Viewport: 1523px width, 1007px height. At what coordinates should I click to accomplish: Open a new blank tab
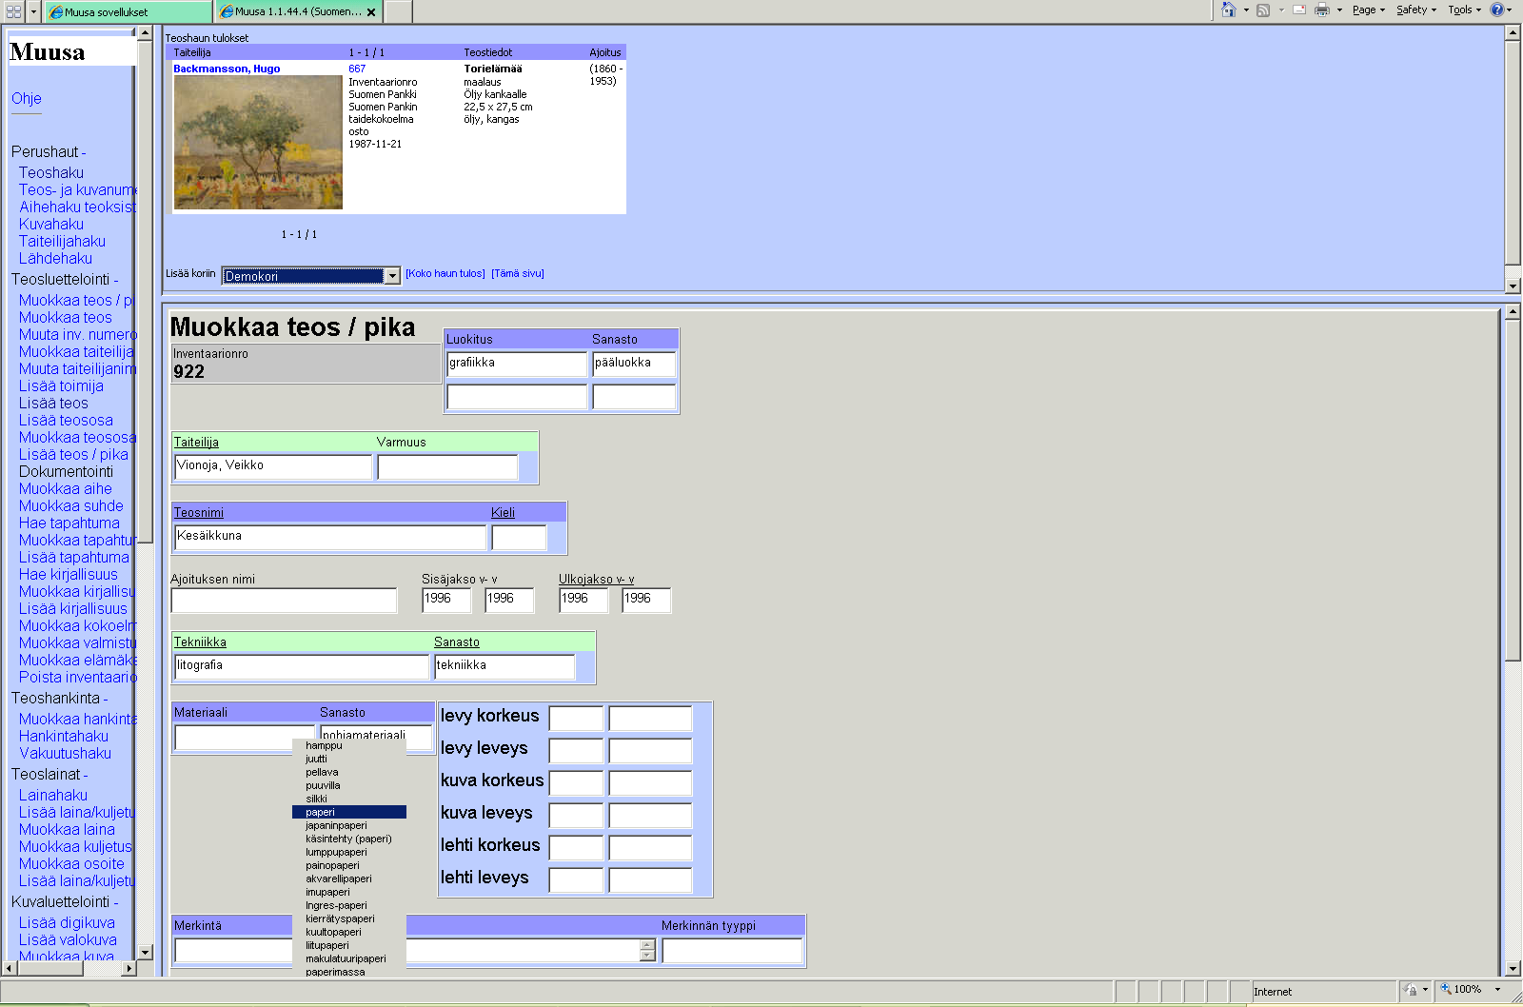pyautogui.click(x=399, y=12)
